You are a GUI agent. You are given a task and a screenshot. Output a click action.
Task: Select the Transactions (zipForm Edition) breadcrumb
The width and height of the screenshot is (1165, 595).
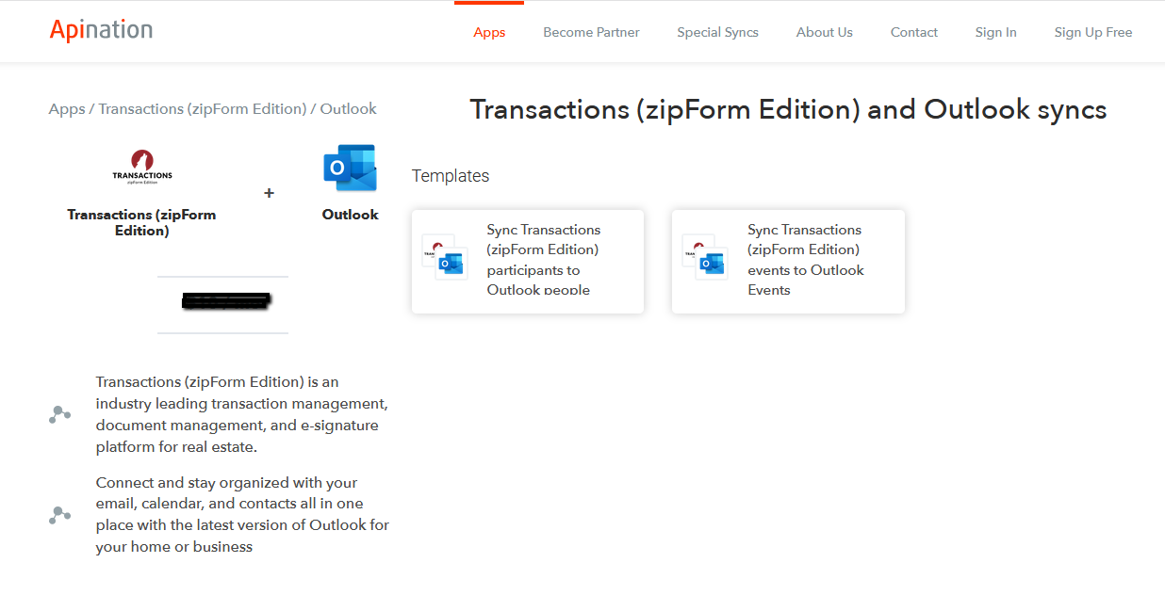click(203, 109)
